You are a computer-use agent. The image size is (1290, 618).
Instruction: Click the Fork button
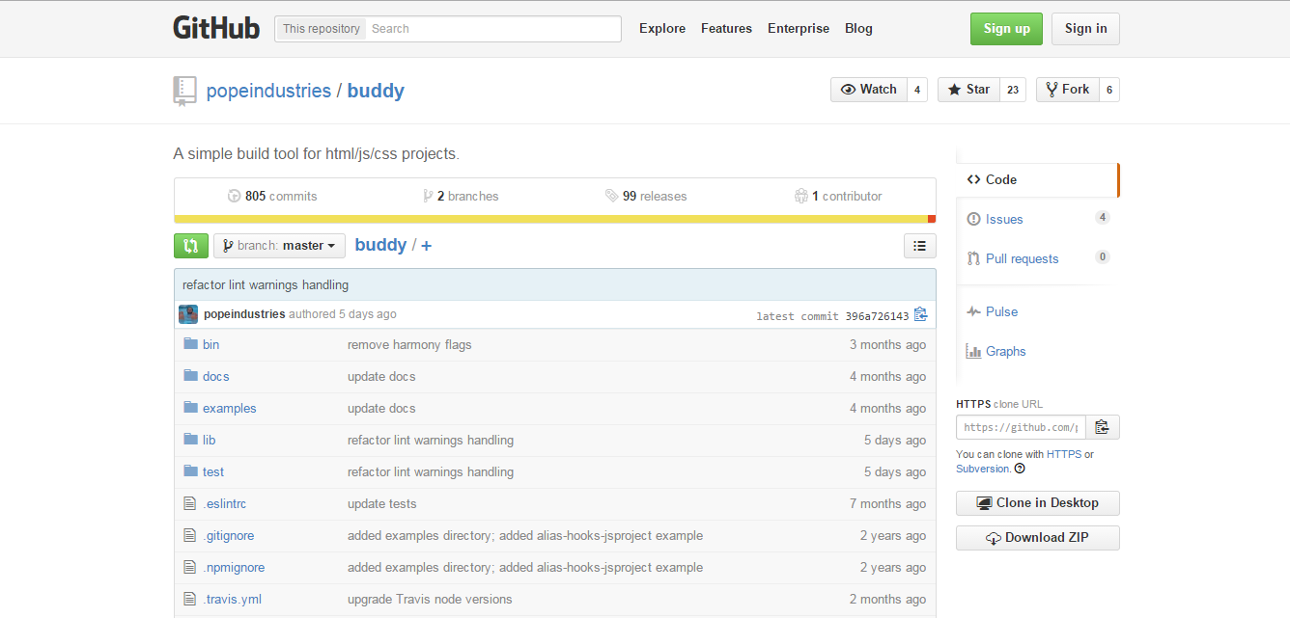(x=1067, y=90)
